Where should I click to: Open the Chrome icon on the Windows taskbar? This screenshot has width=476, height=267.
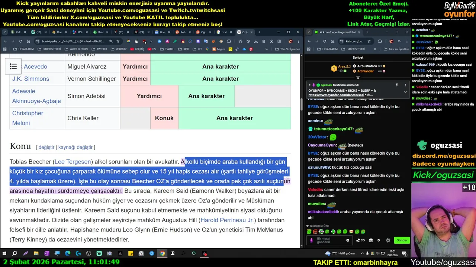(x=162, y=254)
